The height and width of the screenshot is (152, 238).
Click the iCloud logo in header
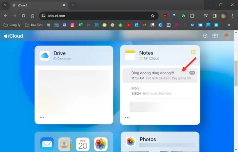[x=14, y=36]
